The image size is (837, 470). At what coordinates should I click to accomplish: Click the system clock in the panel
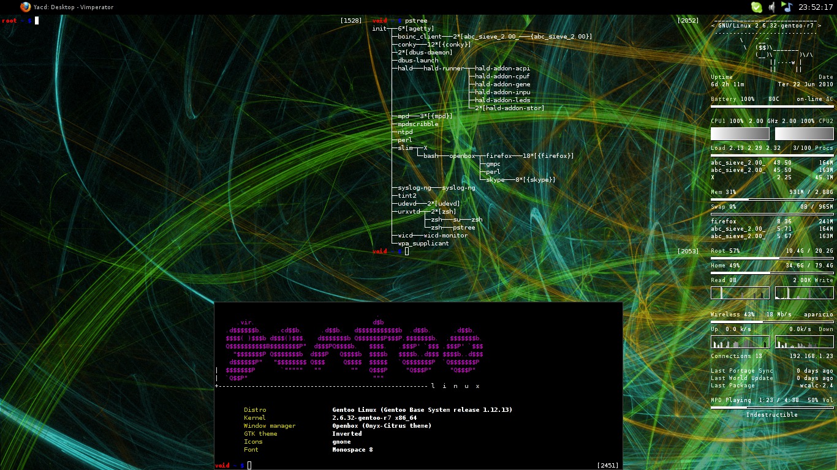tap(815, 7)
